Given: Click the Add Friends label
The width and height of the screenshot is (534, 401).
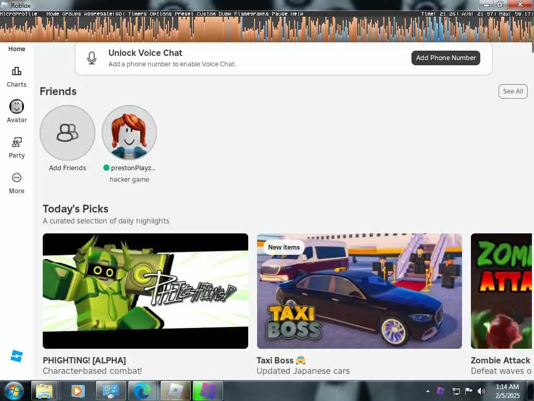Looking at the screenshot, I should [67, 168].
